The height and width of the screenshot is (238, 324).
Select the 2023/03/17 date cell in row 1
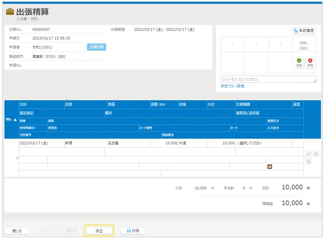(x=41, y=143)
